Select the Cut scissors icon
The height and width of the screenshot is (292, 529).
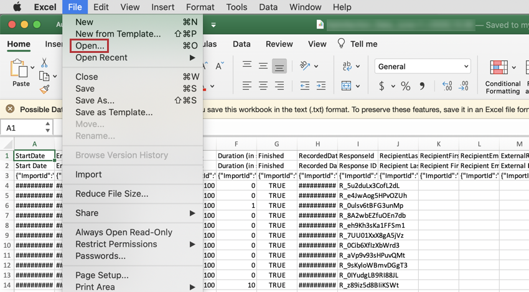(44, 63)
